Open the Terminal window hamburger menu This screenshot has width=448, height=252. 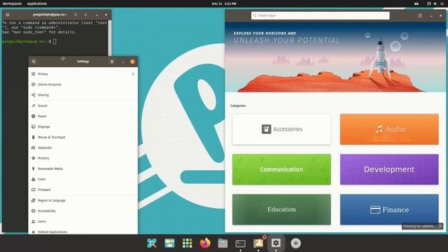pos(85,15)
